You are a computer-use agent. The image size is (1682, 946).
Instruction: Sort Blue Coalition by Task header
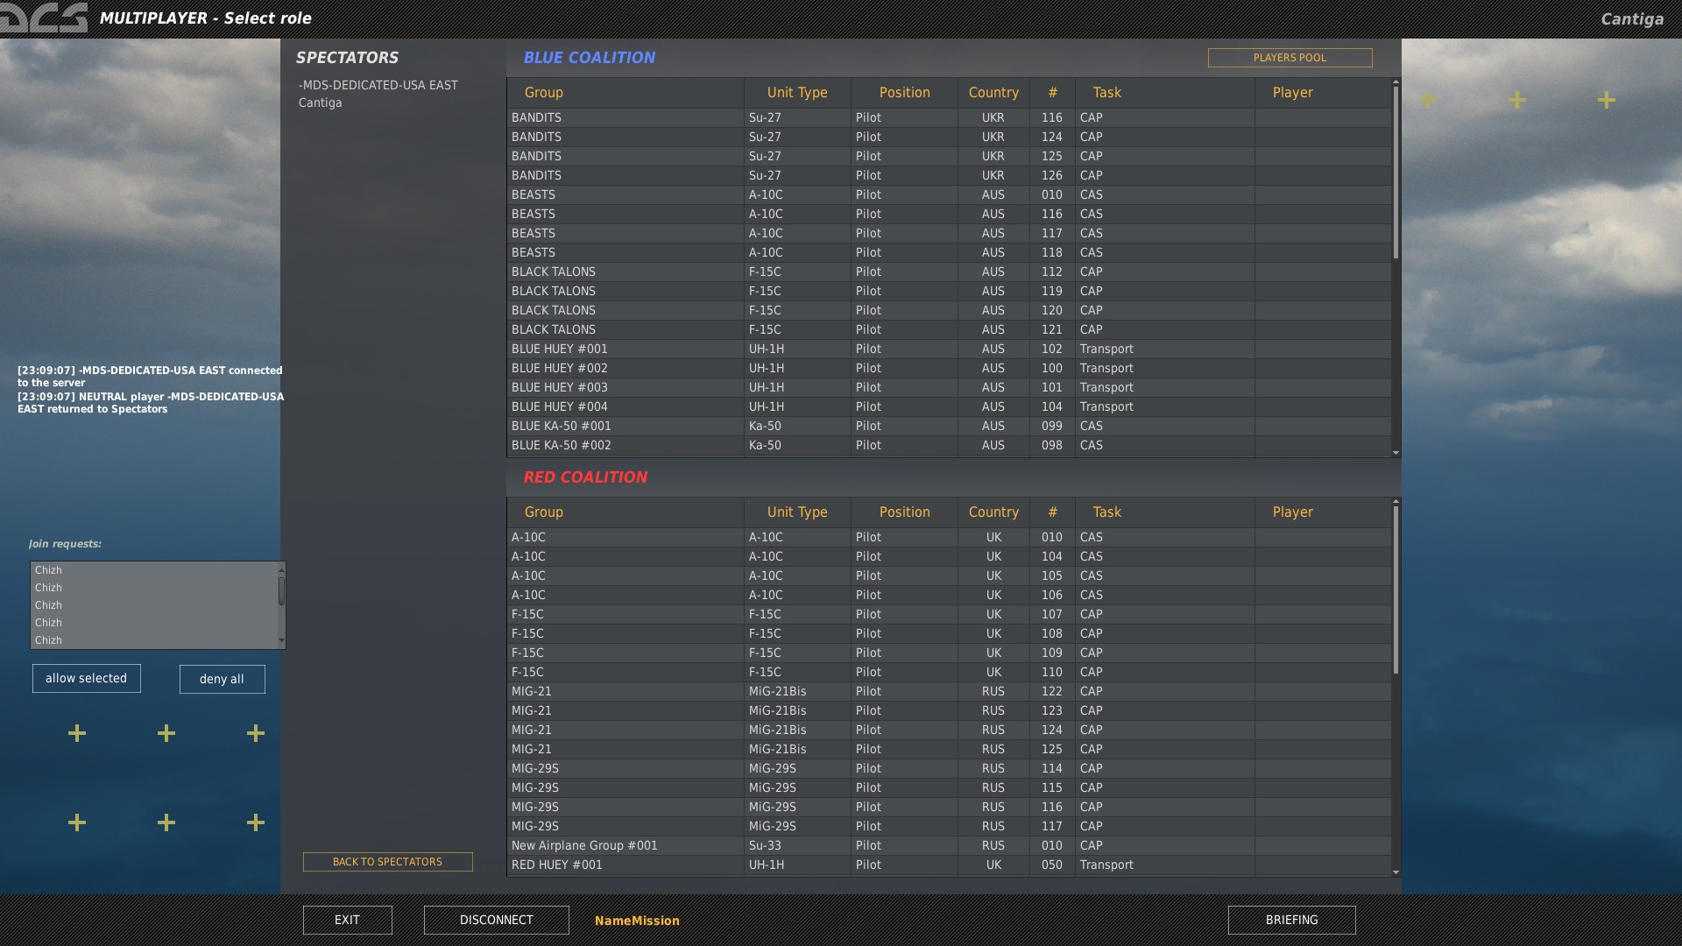click(1165, 93)
